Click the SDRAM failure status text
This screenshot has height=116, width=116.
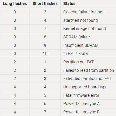76,37
